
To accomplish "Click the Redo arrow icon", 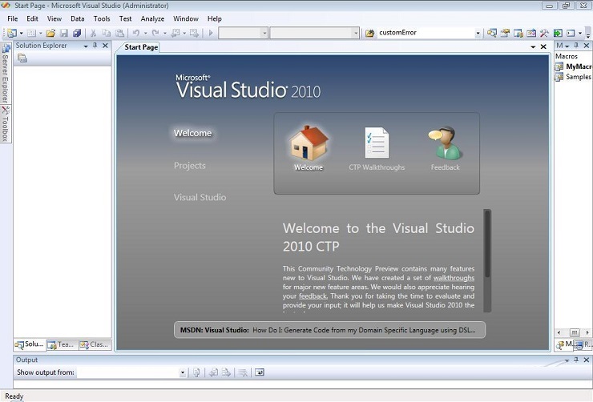I will tap(155, 34).
